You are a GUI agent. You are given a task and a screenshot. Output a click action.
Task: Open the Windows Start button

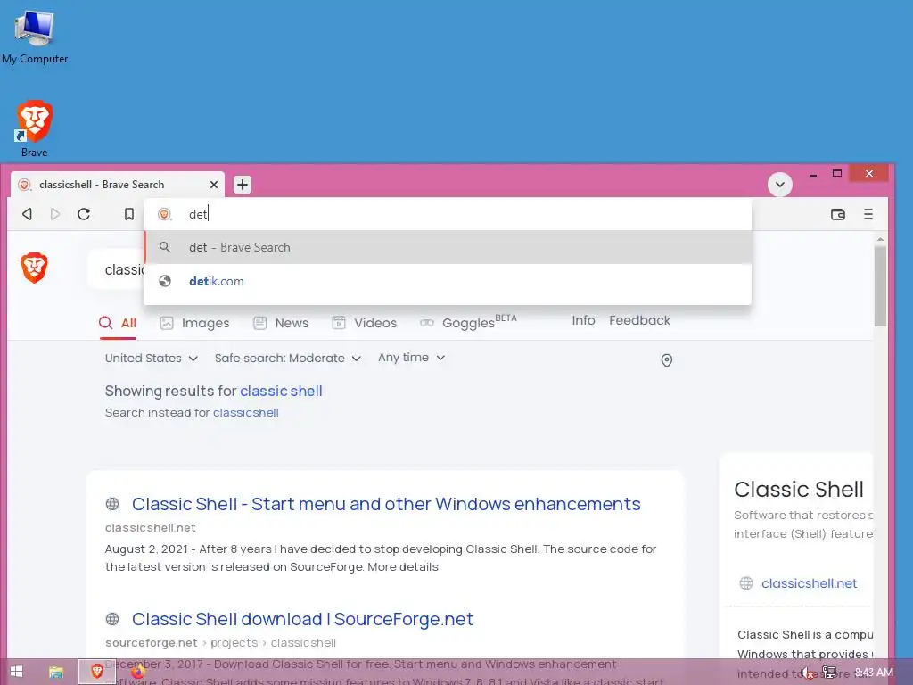(16, 672)
